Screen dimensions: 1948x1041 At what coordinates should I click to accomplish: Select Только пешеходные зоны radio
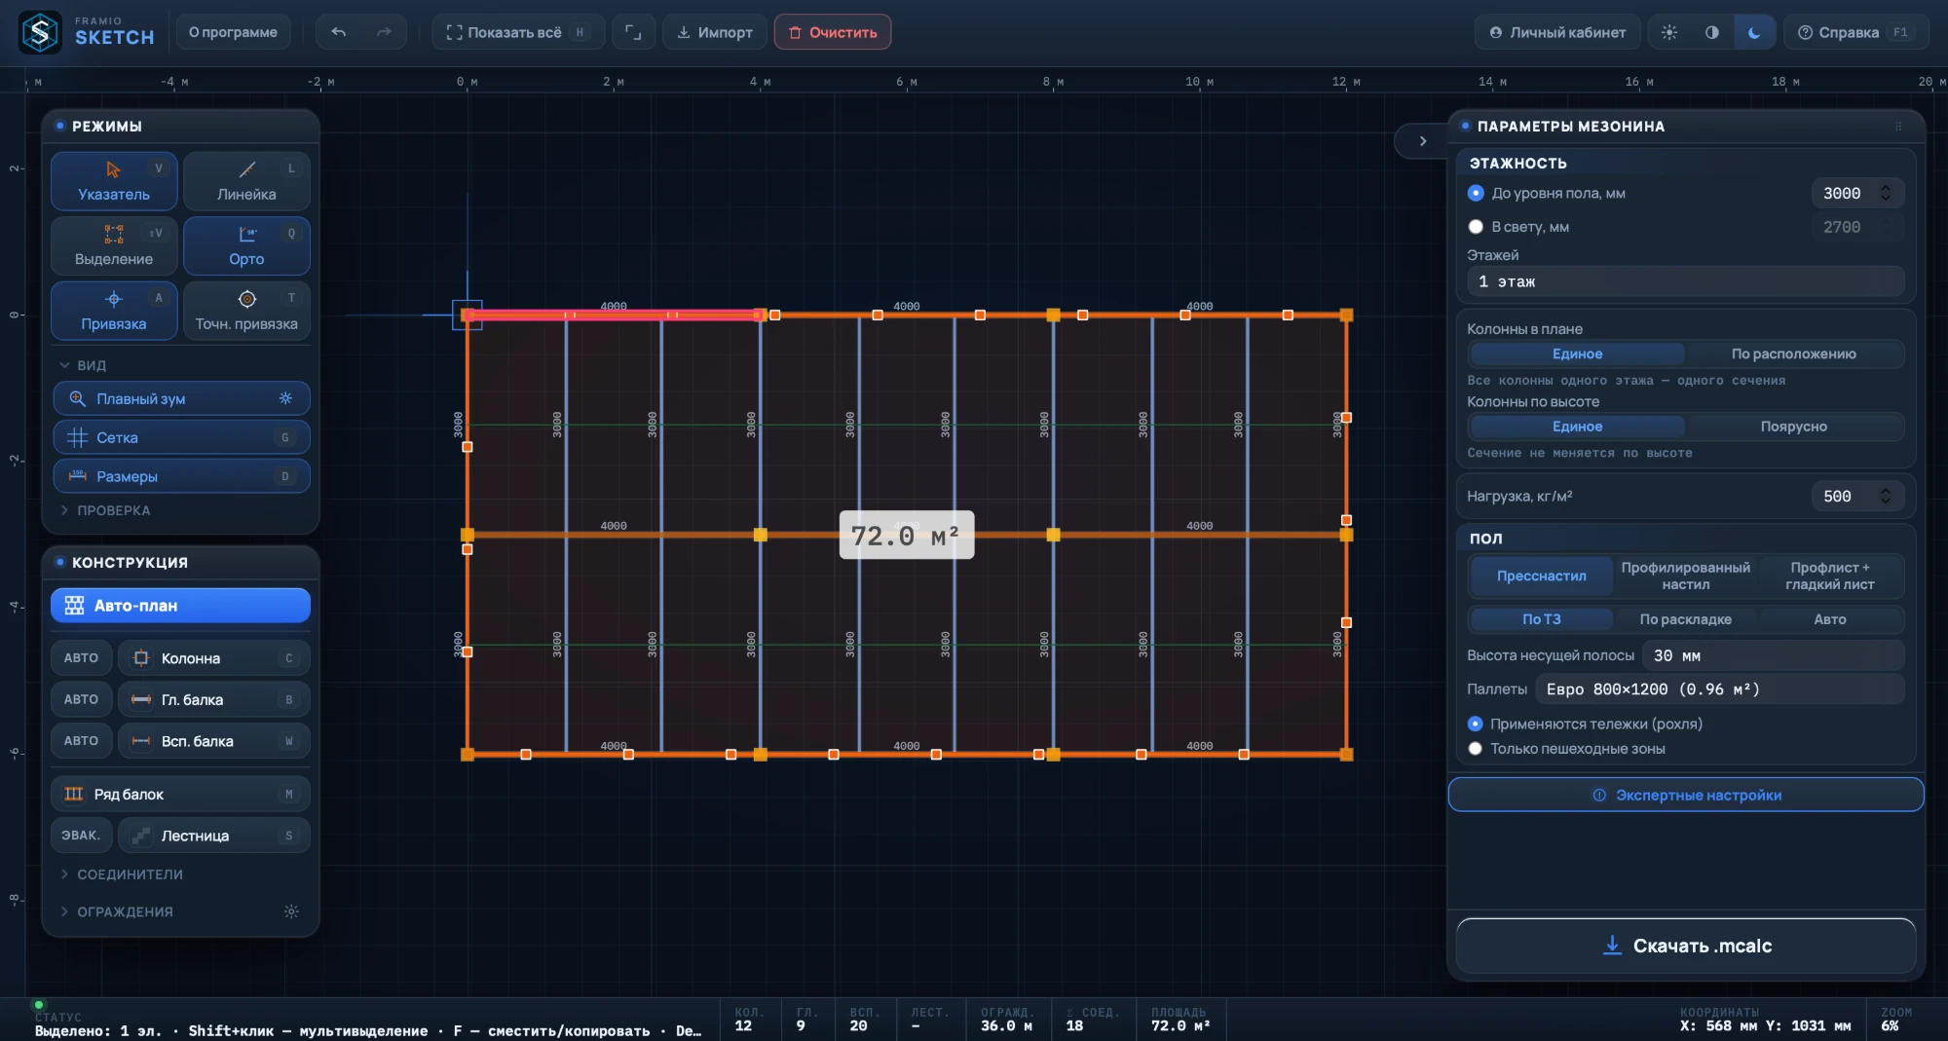1475,749
